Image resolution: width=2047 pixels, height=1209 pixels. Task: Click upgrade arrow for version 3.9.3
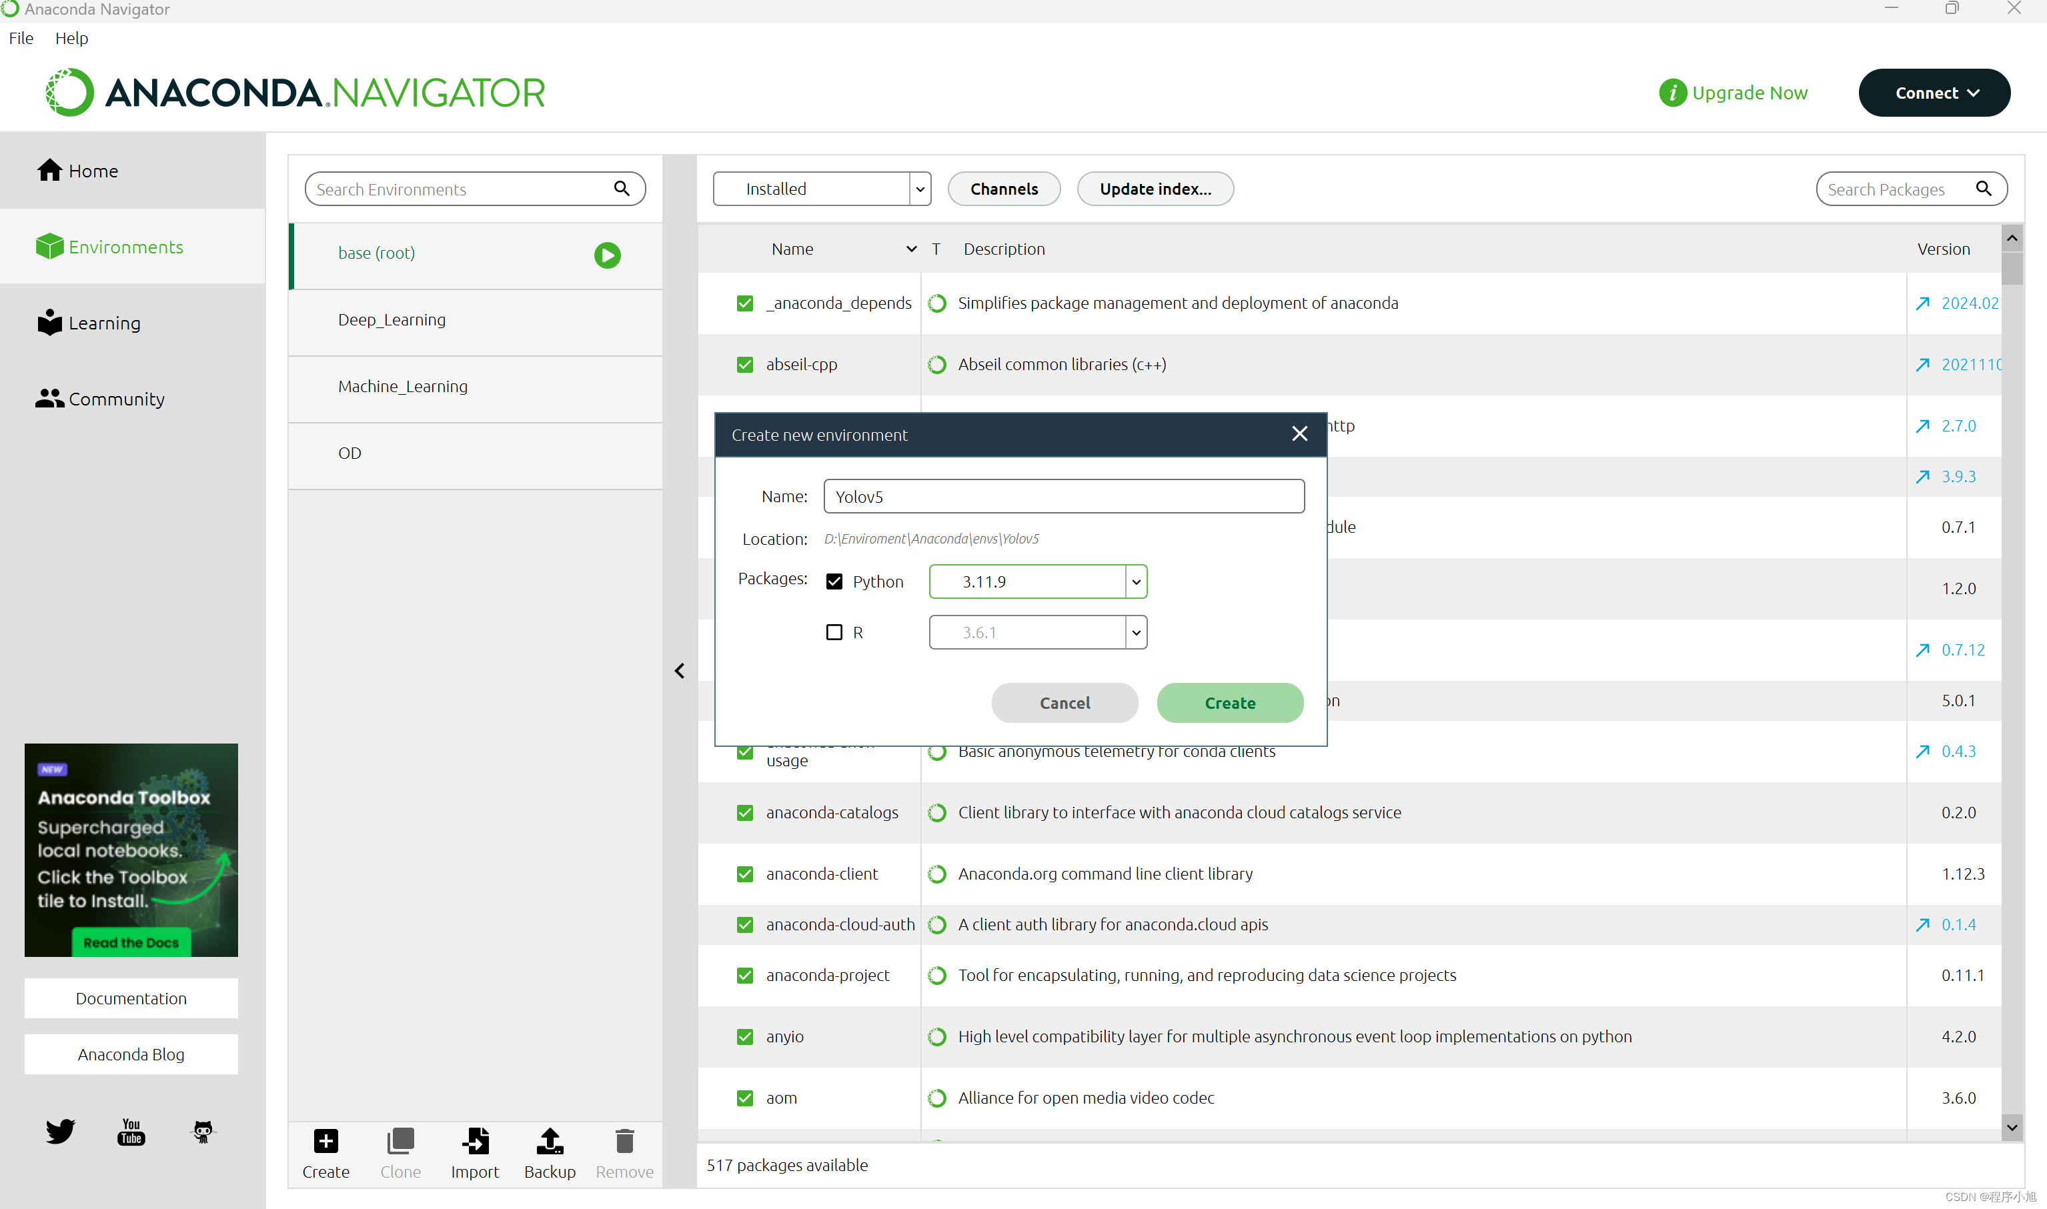(1922, 477)
